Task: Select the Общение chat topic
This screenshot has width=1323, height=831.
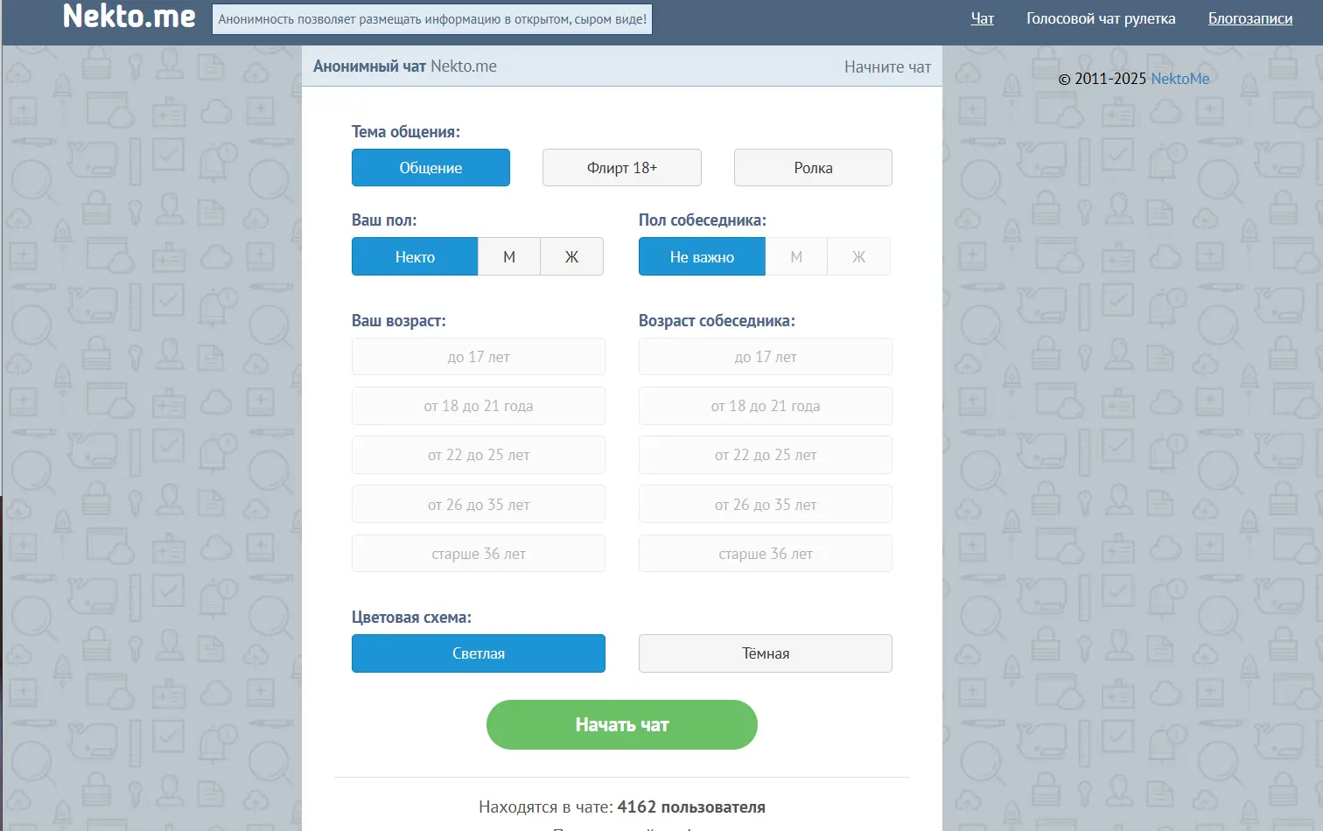Action: (x=430, y=168)
